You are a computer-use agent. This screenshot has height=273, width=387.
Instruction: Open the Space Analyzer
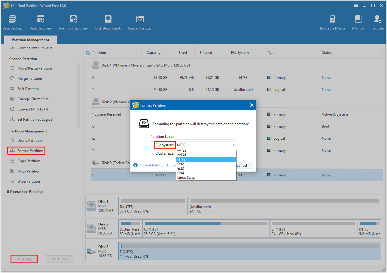tap(140, 21)
